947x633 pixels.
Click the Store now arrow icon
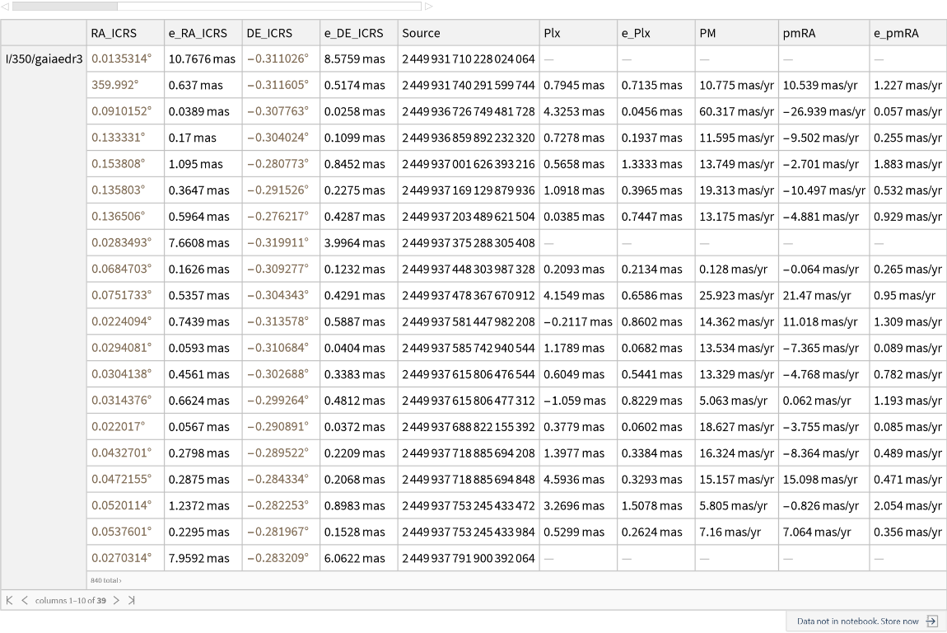(931, 621)
